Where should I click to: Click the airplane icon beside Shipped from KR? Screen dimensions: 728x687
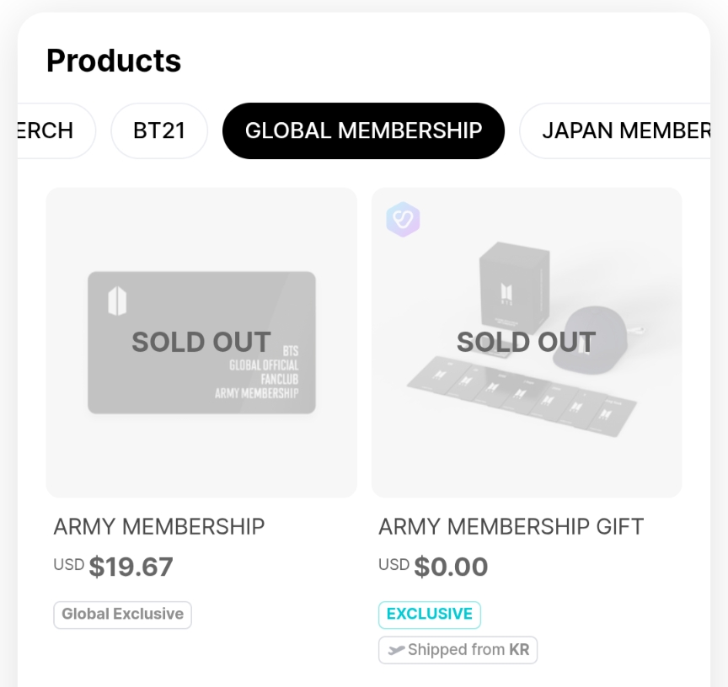tap(396, 650)
